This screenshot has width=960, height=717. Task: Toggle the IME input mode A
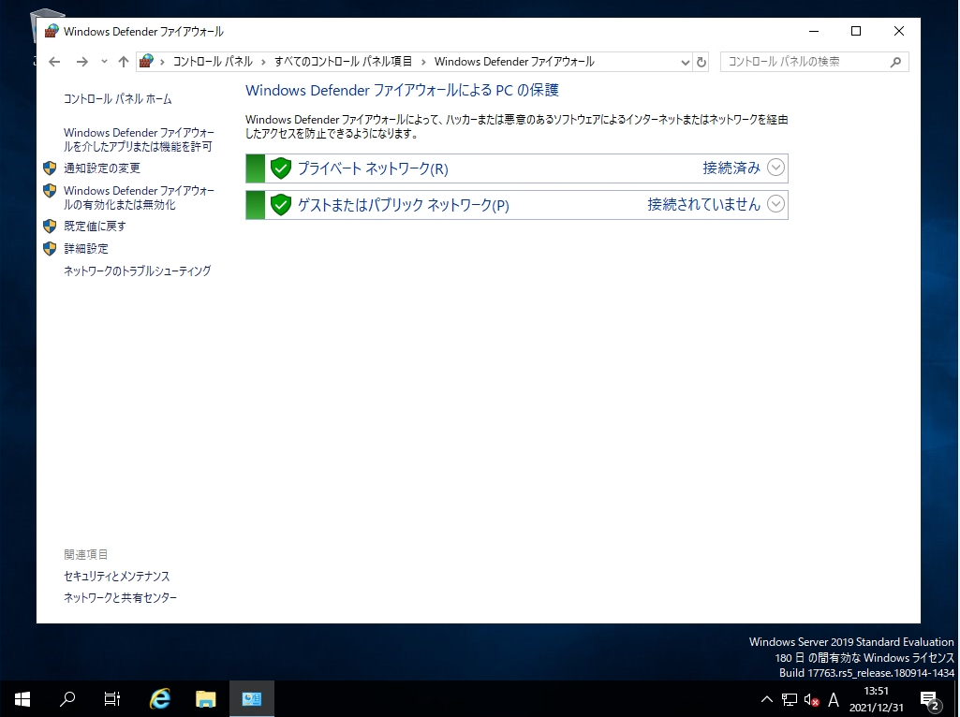[834, 699]
